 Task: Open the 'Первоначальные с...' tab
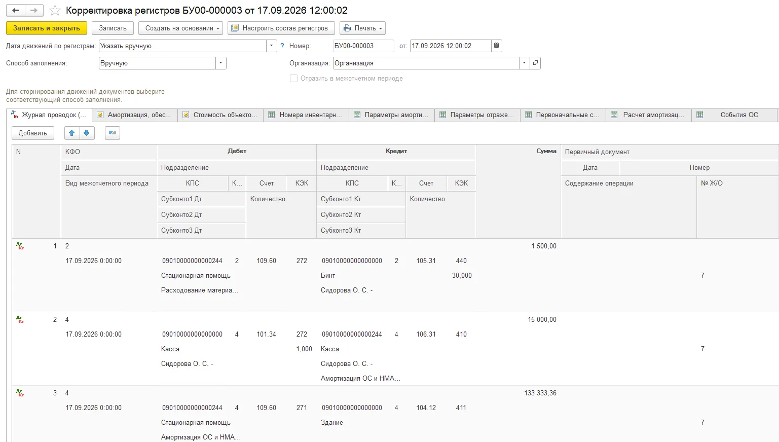(x=563, y=115)
